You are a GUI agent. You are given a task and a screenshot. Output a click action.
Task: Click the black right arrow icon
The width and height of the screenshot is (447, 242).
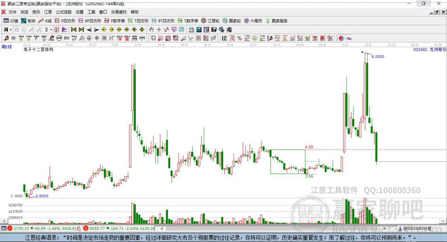[96, 30]
